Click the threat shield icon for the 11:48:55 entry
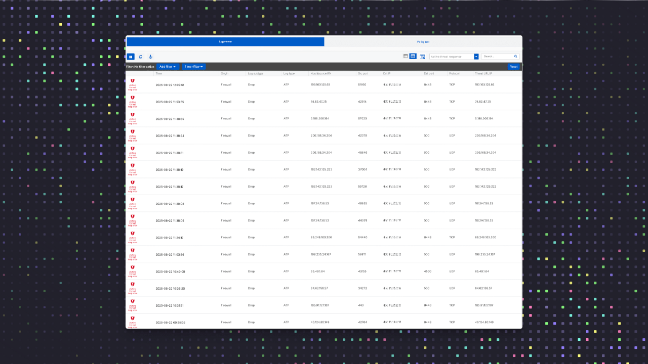This screenshot has height=364, width=648. point(133,115)
